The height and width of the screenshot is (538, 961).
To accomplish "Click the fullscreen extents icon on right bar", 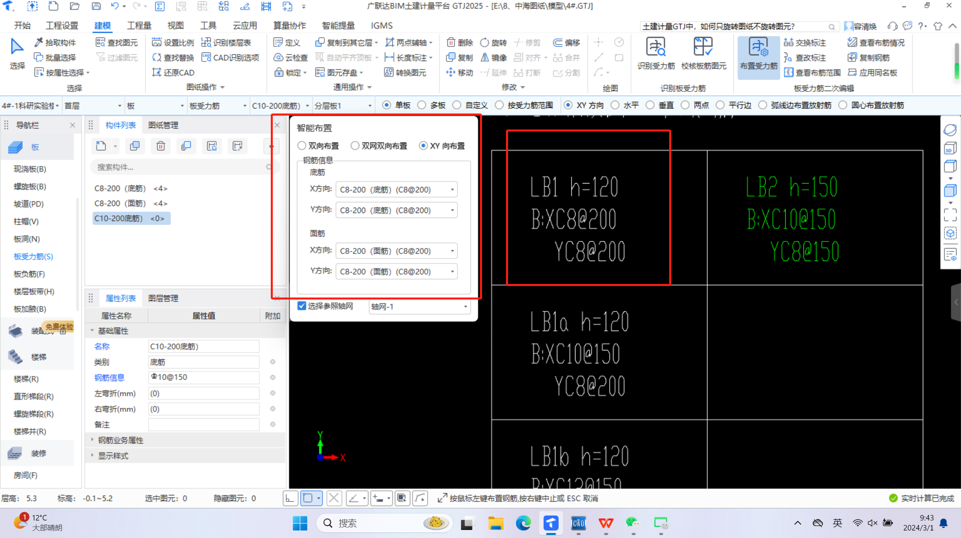I will tap(950, 215).
